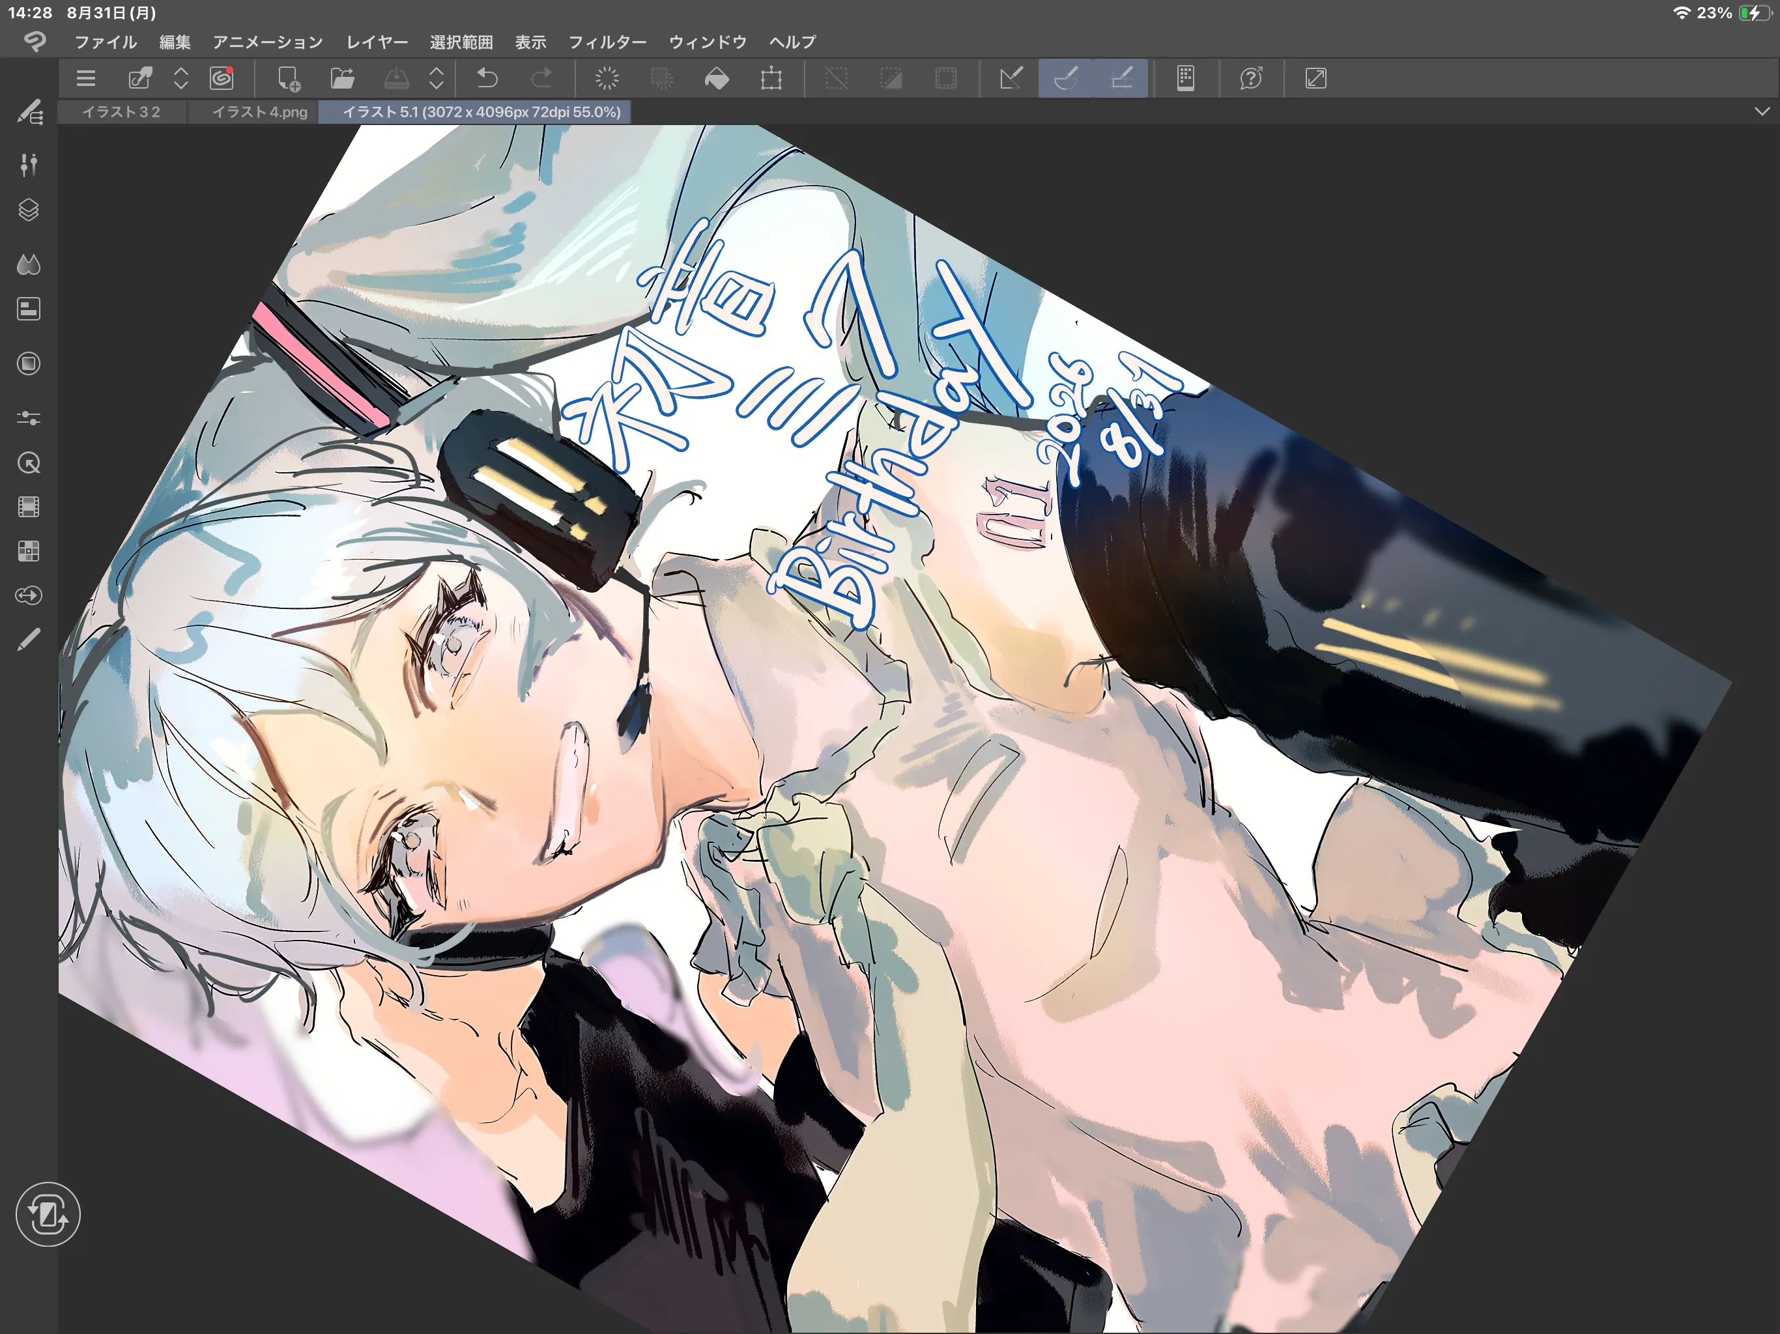Open the gradient circle palette icon in sidebar
Image resolution: width=1780 pixels, height=1334 pixels.
point(29,363)
